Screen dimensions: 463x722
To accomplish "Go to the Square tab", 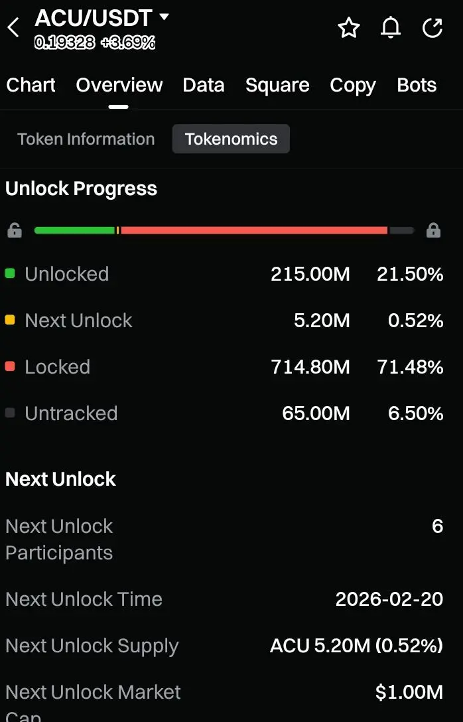I will (x=277, y=85).
